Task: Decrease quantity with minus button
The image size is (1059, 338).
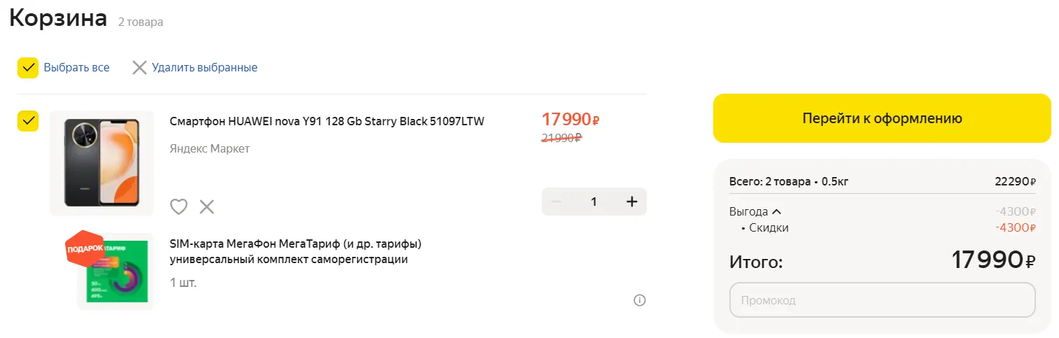Action: 557,202
